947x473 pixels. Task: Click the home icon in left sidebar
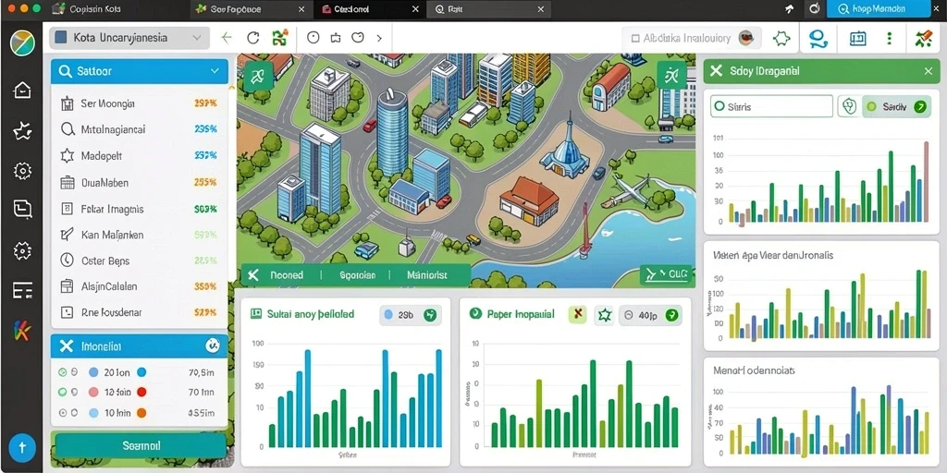pyautogui.click(x=22, y=90)
